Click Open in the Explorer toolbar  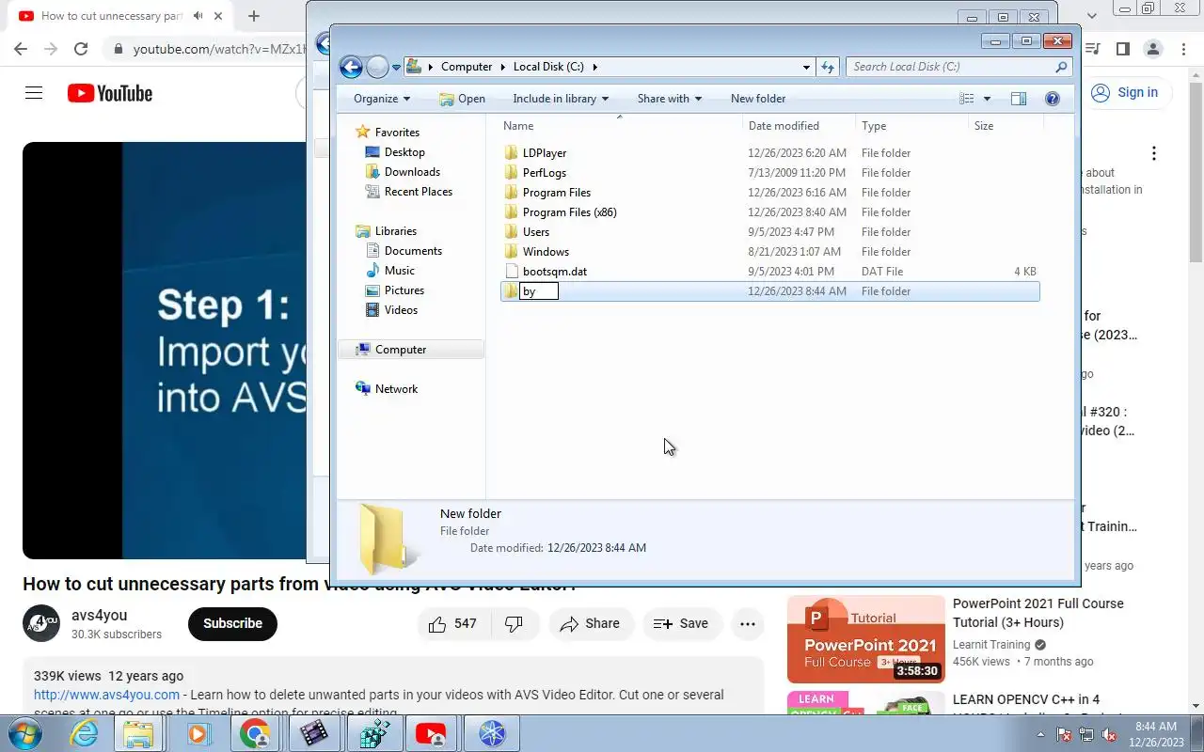tap(462, 99)
